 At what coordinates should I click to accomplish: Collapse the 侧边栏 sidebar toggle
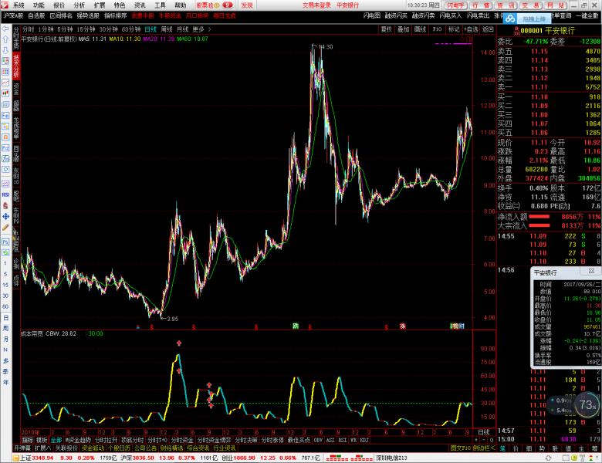point(484,448)
